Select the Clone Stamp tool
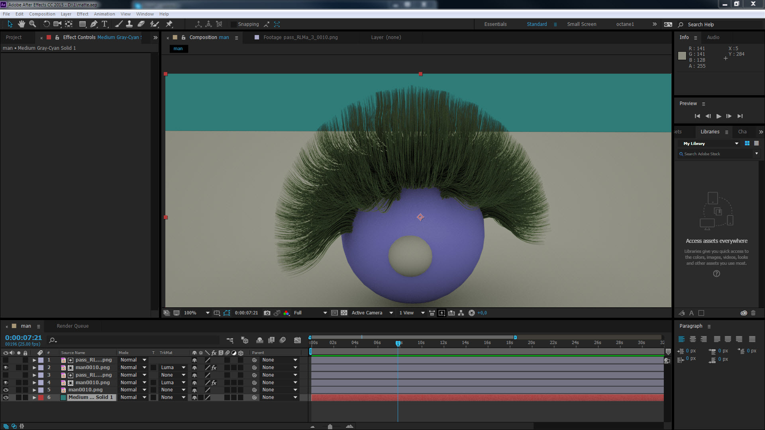Image resolution: width=765 pixels, height=430 pixels. 129,24
